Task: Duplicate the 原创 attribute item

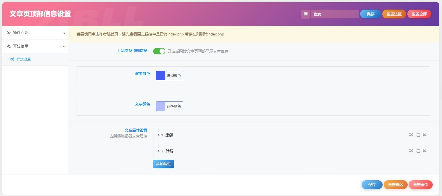Action: click(418, 135)
